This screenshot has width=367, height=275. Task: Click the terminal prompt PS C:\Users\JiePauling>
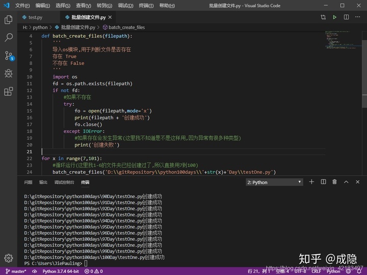point(54,263)
